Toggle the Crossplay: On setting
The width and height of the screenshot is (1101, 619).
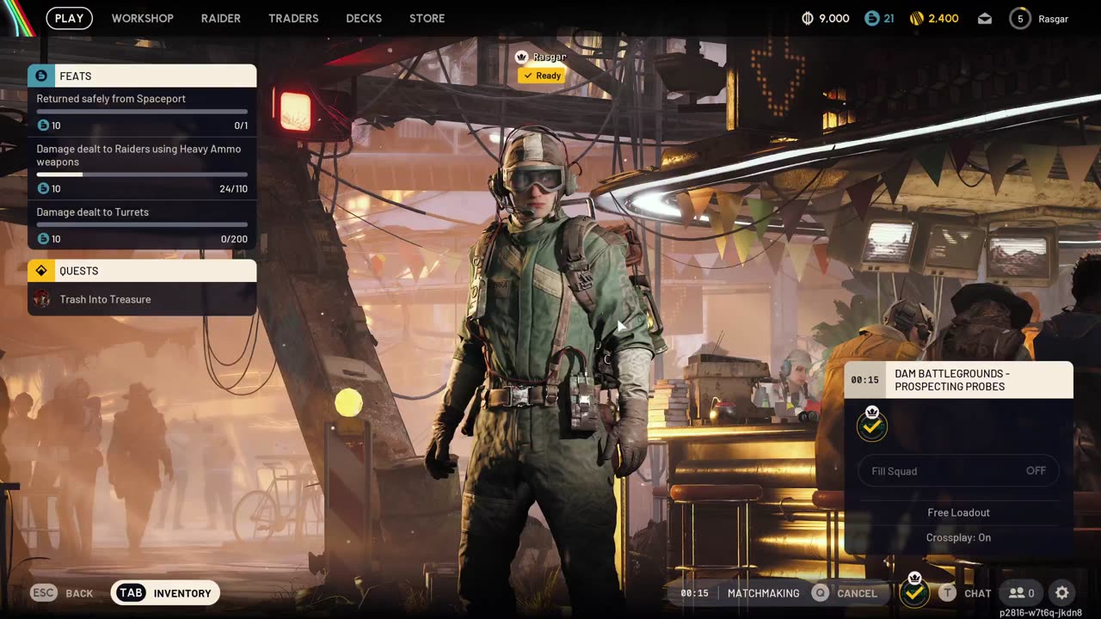coord(958,537)
